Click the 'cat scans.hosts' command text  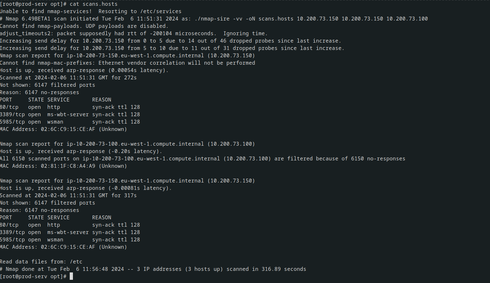[x=93, y=4]
